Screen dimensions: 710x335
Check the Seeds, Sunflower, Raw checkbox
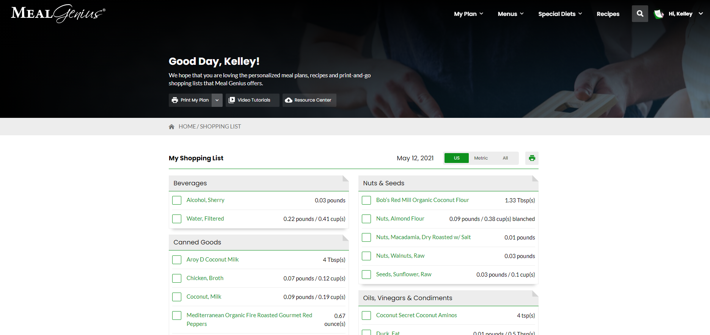pos(366,274)
